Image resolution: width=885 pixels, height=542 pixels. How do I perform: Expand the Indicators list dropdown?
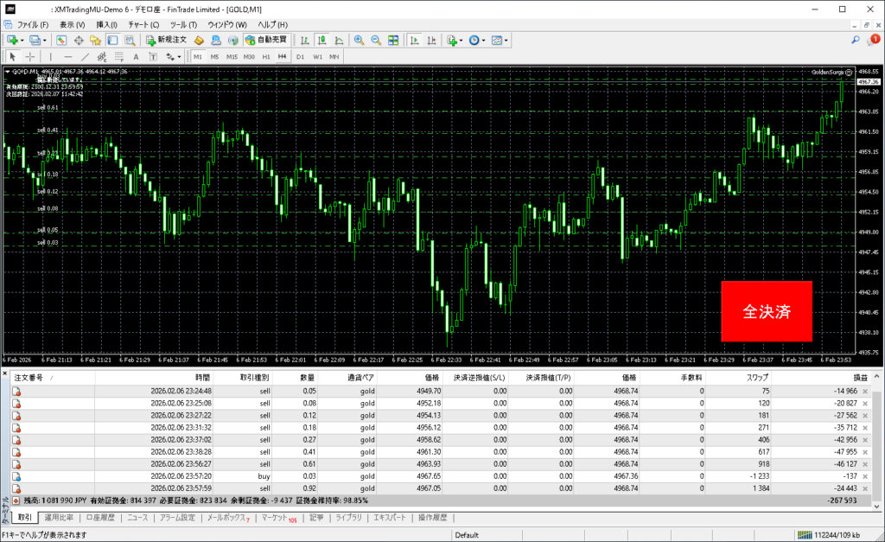[453, 41]
